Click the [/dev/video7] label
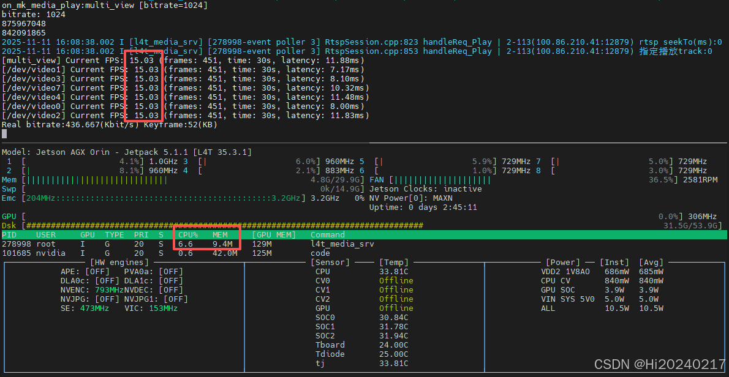Image resolution: width=729 pixels, height=377 pixels. pyautogui.click(x=34, y=88)
